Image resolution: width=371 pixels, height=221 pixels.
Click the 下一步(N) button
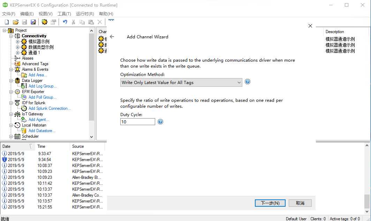[270, 203]
